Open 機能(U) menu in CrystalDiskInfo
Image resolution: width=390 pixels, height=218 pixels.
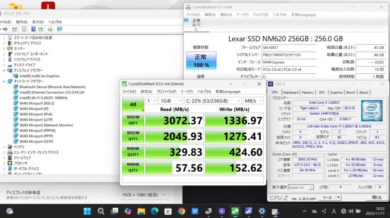tap(226, 15)
